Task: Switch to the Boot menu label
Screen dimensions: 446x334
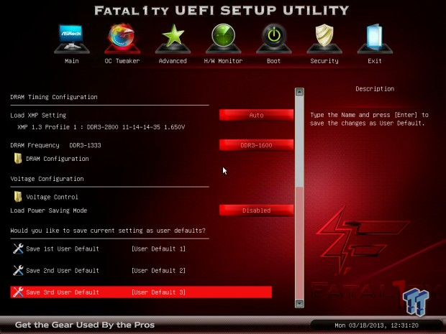Action: point(273,61)
